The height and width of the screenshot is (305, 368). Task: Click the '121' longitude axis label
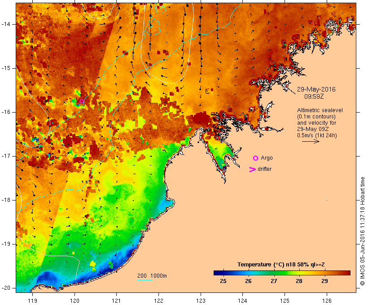coord(116,301)
